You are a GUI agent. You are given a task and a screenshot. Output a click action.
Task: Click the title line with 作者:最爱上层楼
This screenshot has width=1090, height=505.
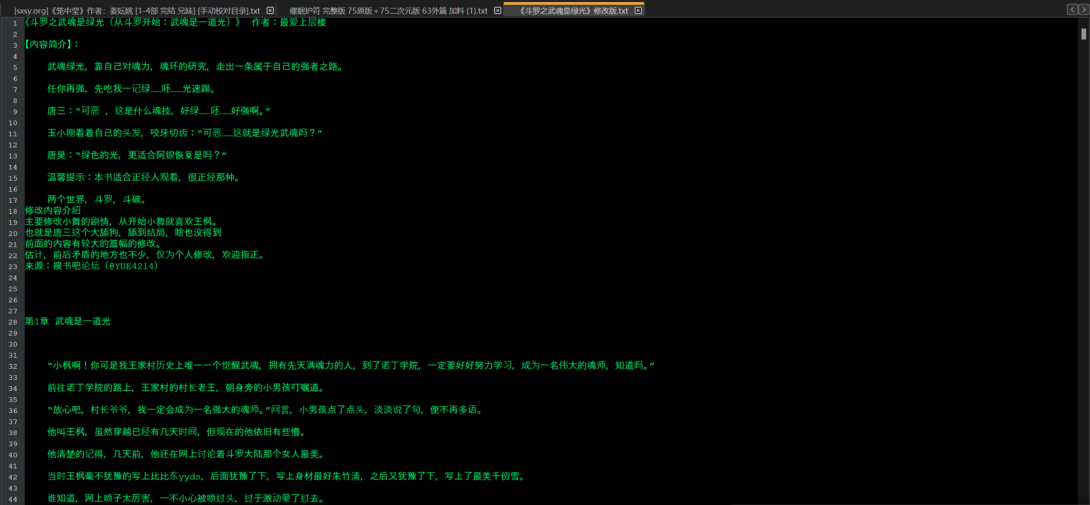coord(175,23)
